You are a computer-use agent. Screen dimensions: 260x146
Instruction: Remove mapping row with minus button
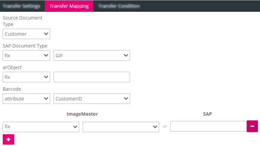pos(252,126)
